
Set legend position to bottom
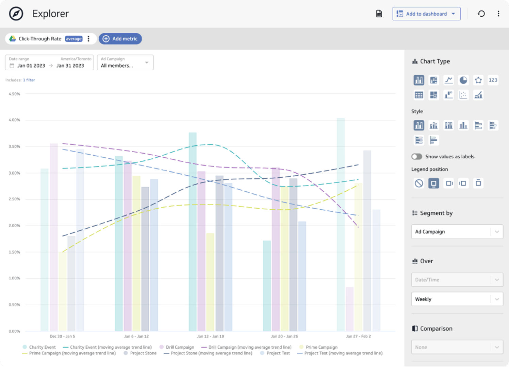coord(433,183)
